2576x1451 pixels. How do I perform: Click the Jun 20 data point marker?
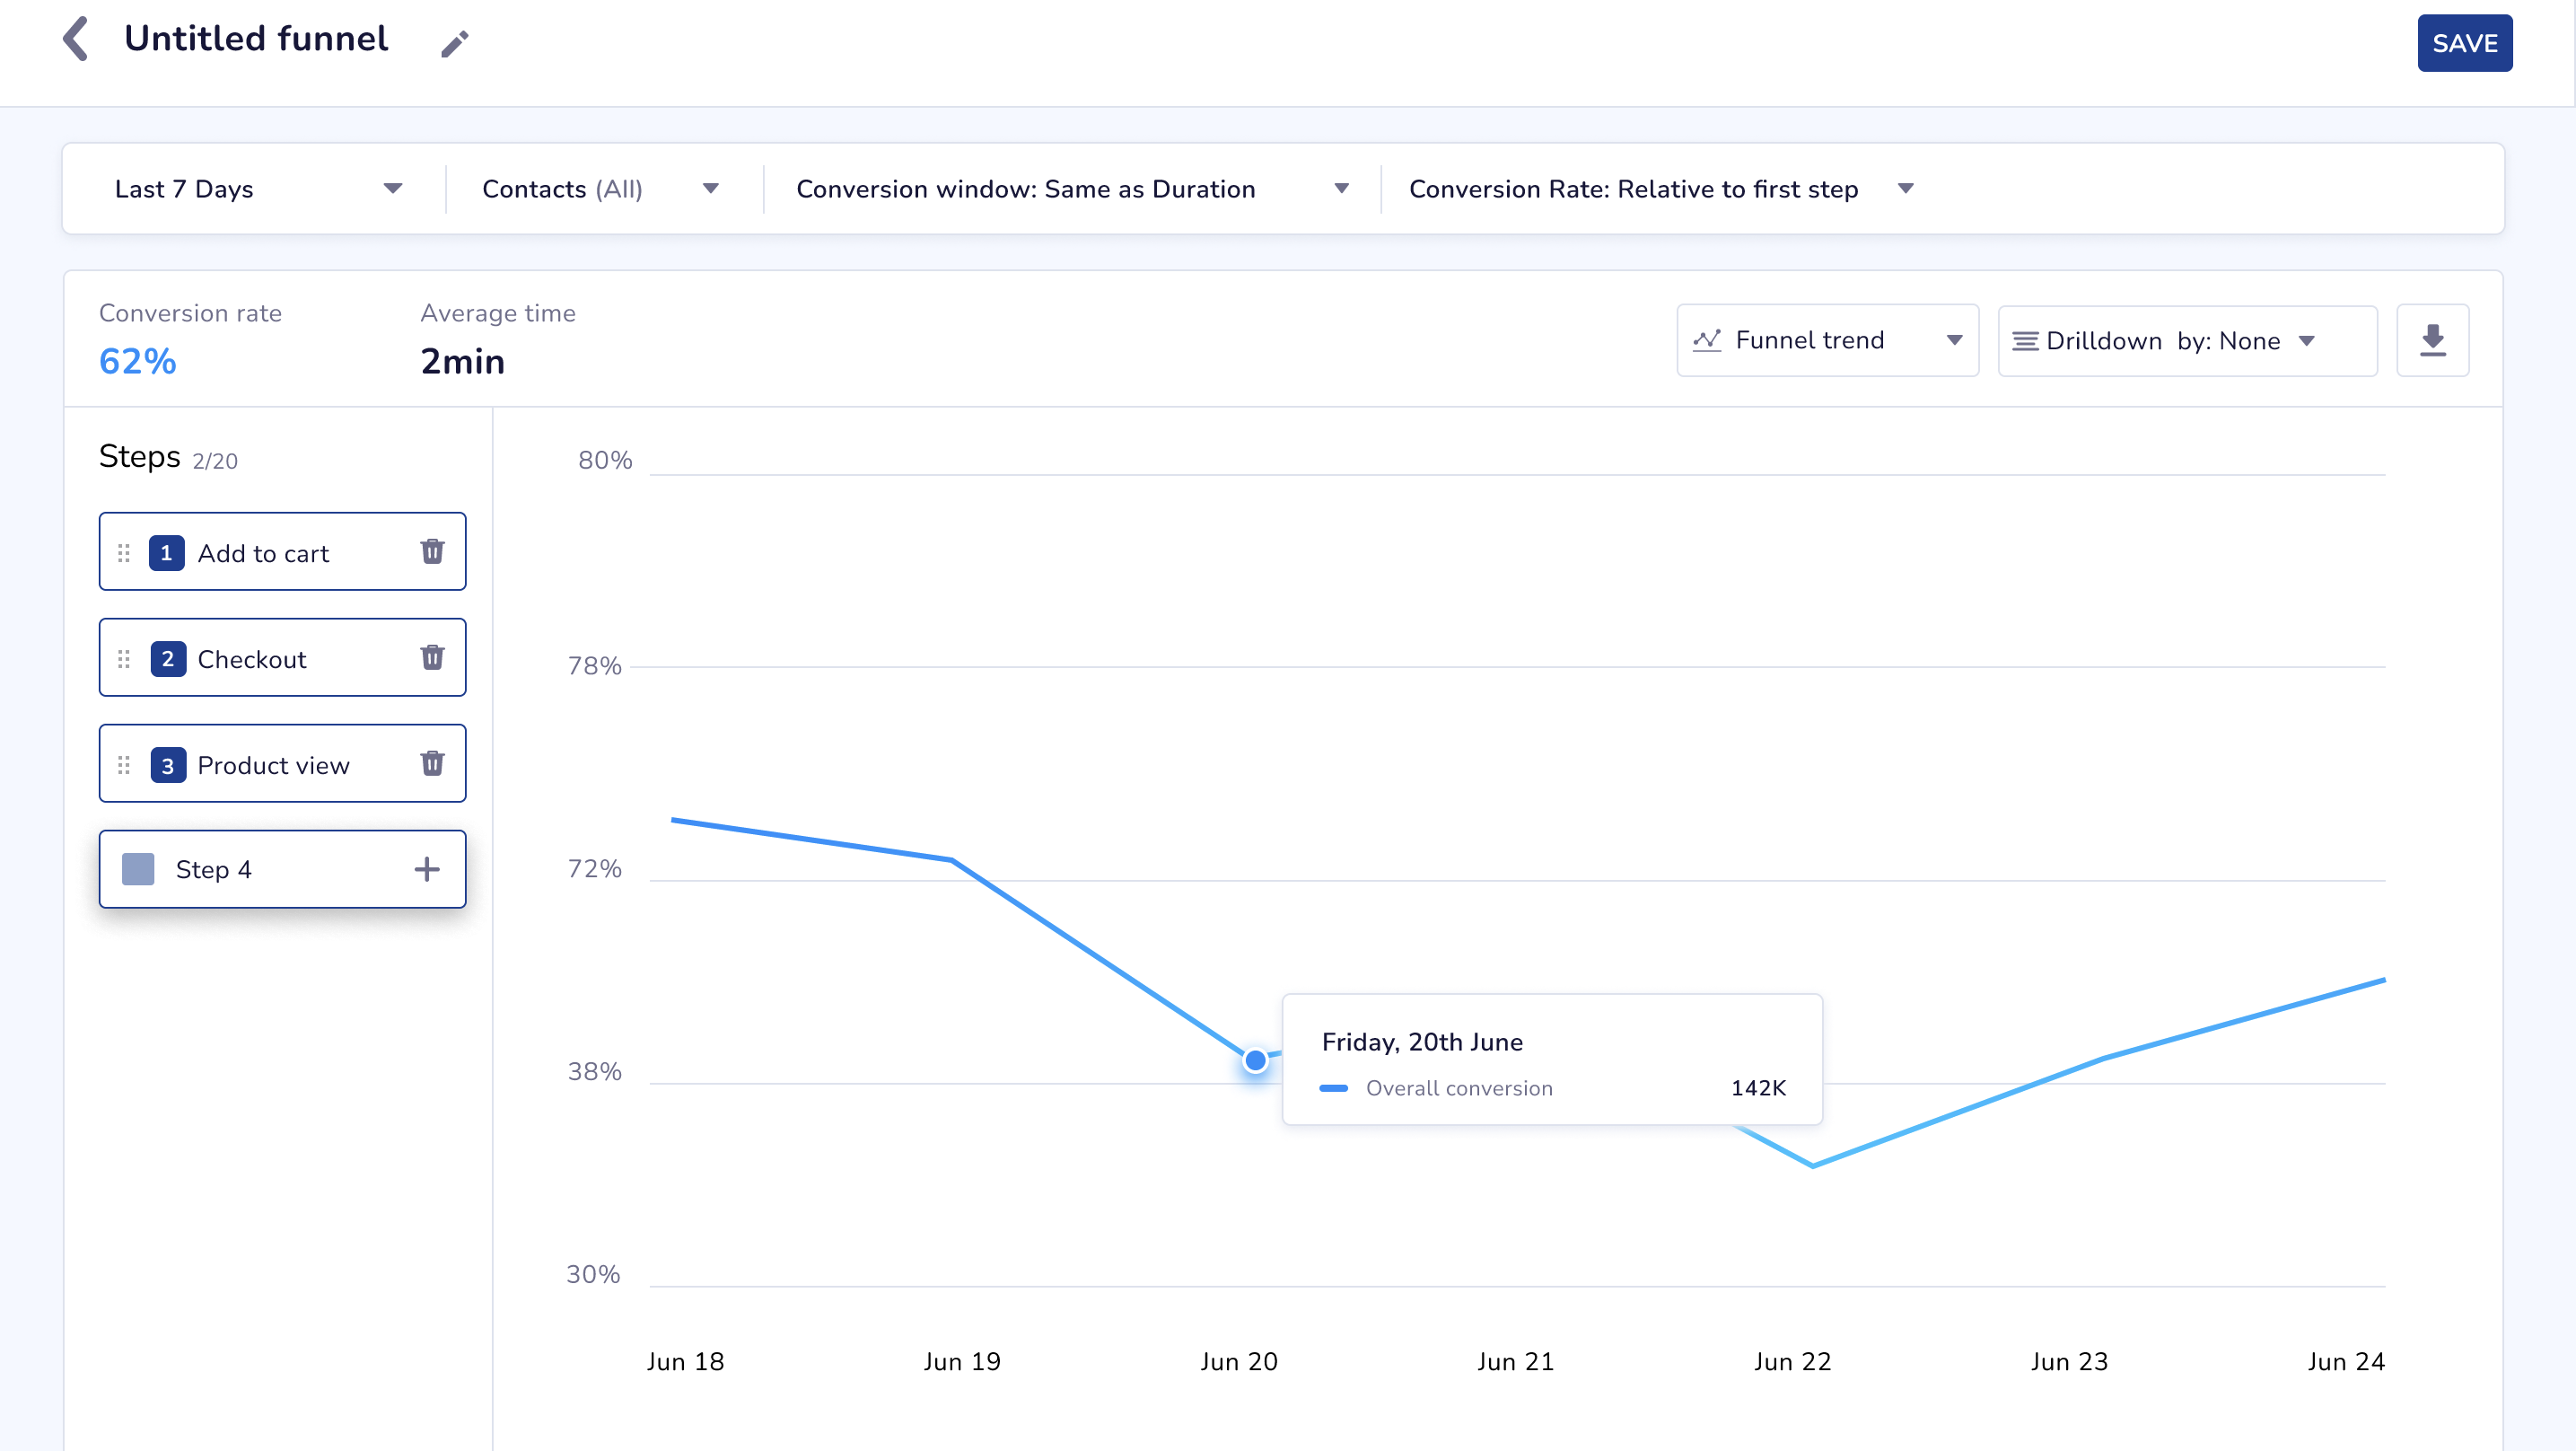[1255, 1060]
